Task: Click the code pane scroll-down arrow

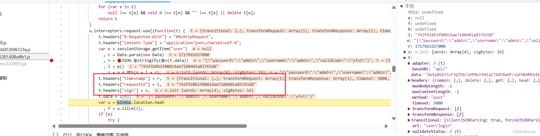Action: [394, 119]
